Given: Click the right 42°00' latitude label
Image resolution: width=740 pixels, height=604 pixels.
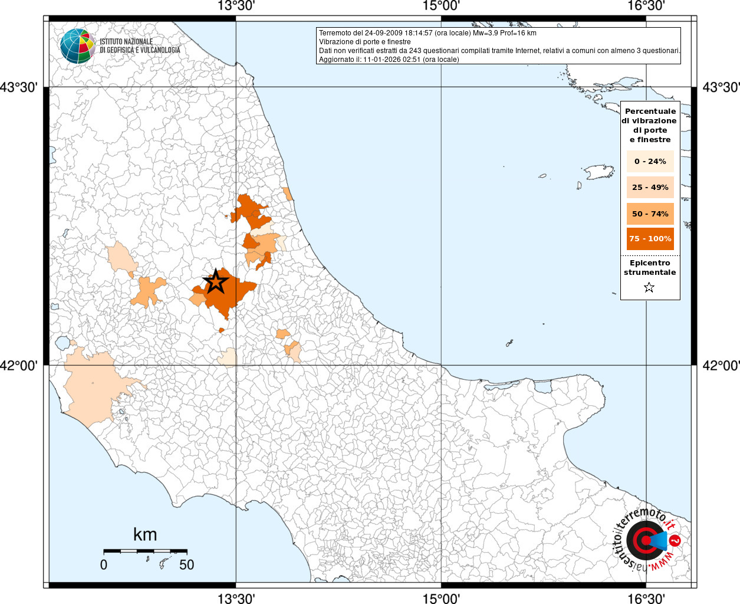Looking at the screenshot, I should click(x=721, y=366).
